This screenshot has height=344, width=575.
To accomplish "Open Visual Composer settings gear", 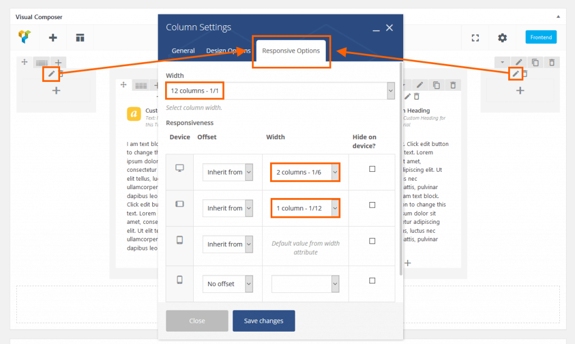I will (x=503, y=38).
